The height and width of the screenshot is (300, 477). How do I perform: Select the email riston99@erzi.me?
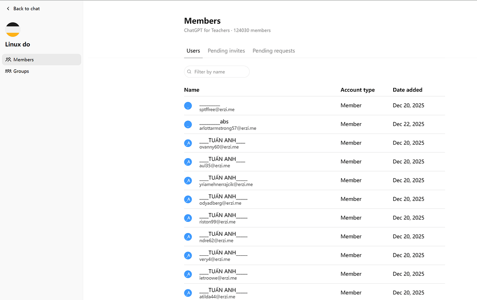(218, 222)
